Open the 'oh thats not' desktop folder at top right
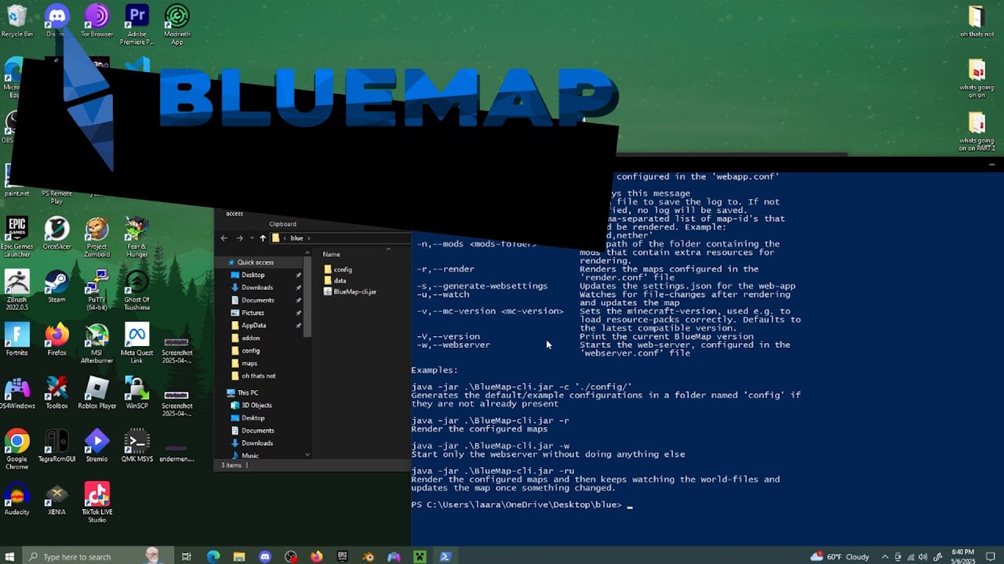 [x=977, y=21]
